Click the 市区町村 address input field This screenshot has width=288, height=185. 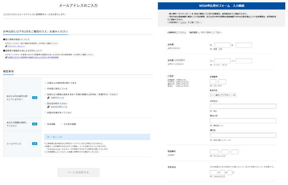click(243, 106)
